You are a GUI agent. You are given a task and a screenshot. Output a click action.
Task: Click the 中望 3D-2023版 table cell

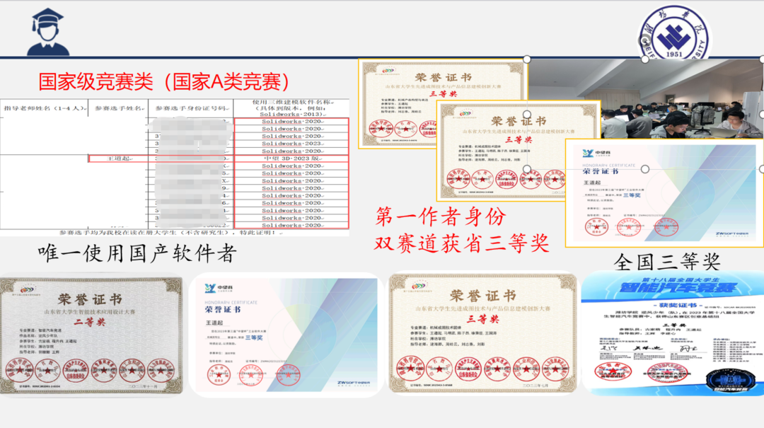tap(291, 159)
